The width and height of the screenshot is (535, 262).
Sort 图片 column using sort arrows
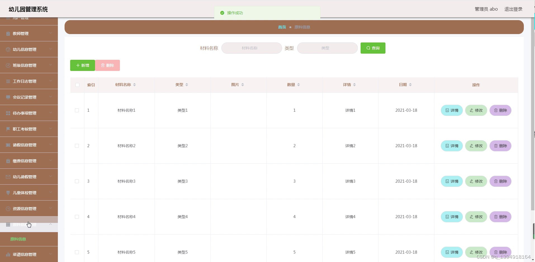click(x=243, y=85)
